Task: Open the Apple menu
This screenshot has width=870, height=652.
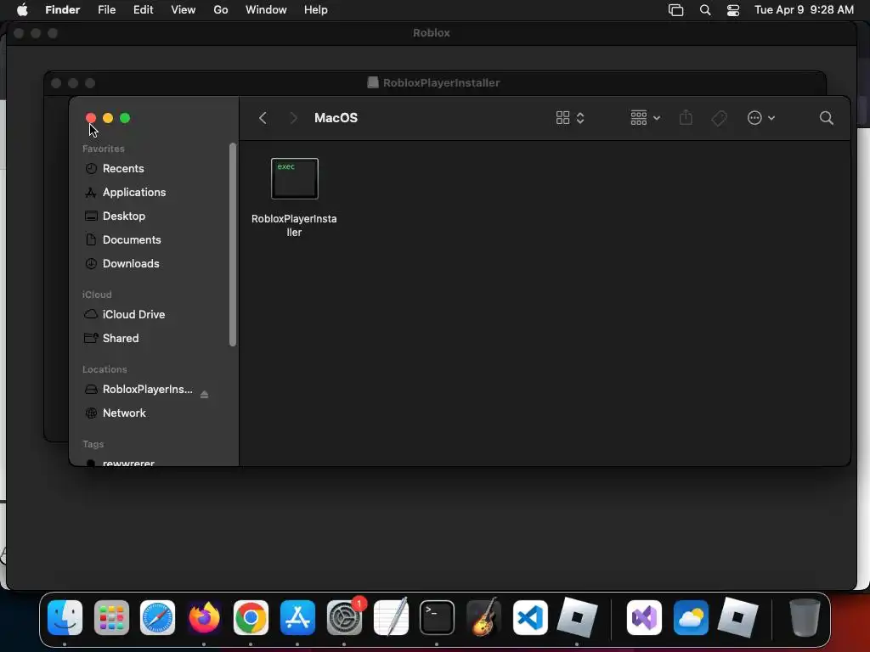Action: point(22,9)
